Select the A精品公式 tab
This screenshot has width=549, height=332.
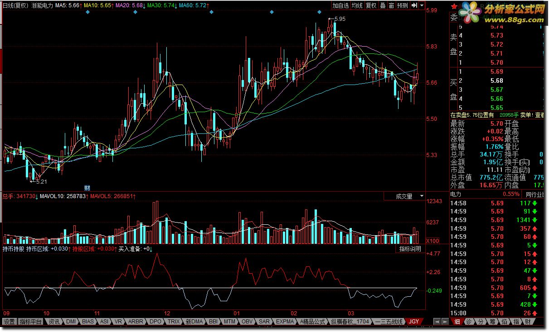click(313, 322)
